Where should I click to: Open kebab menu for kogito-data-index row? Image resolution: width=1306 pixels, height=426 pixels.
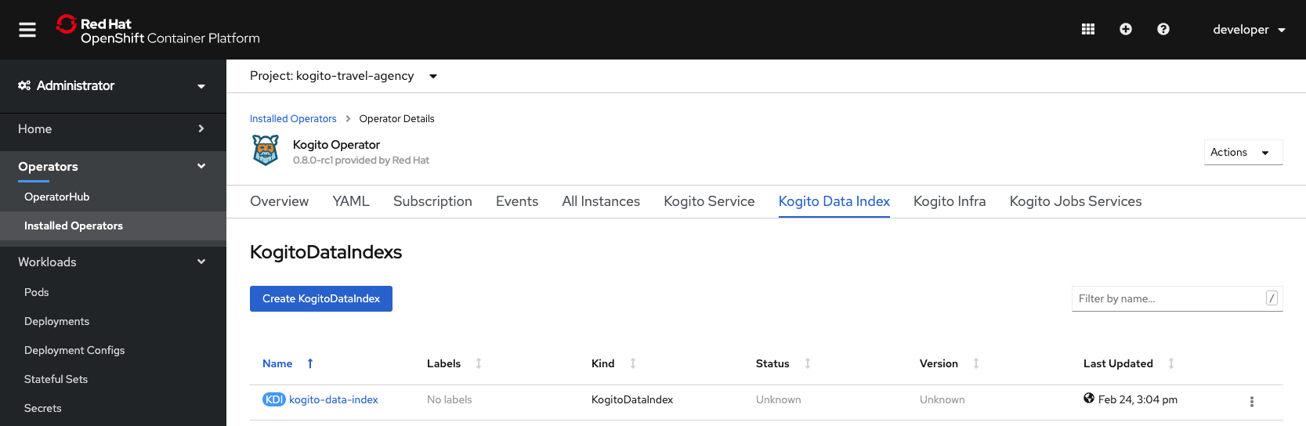click(1251, 402)
